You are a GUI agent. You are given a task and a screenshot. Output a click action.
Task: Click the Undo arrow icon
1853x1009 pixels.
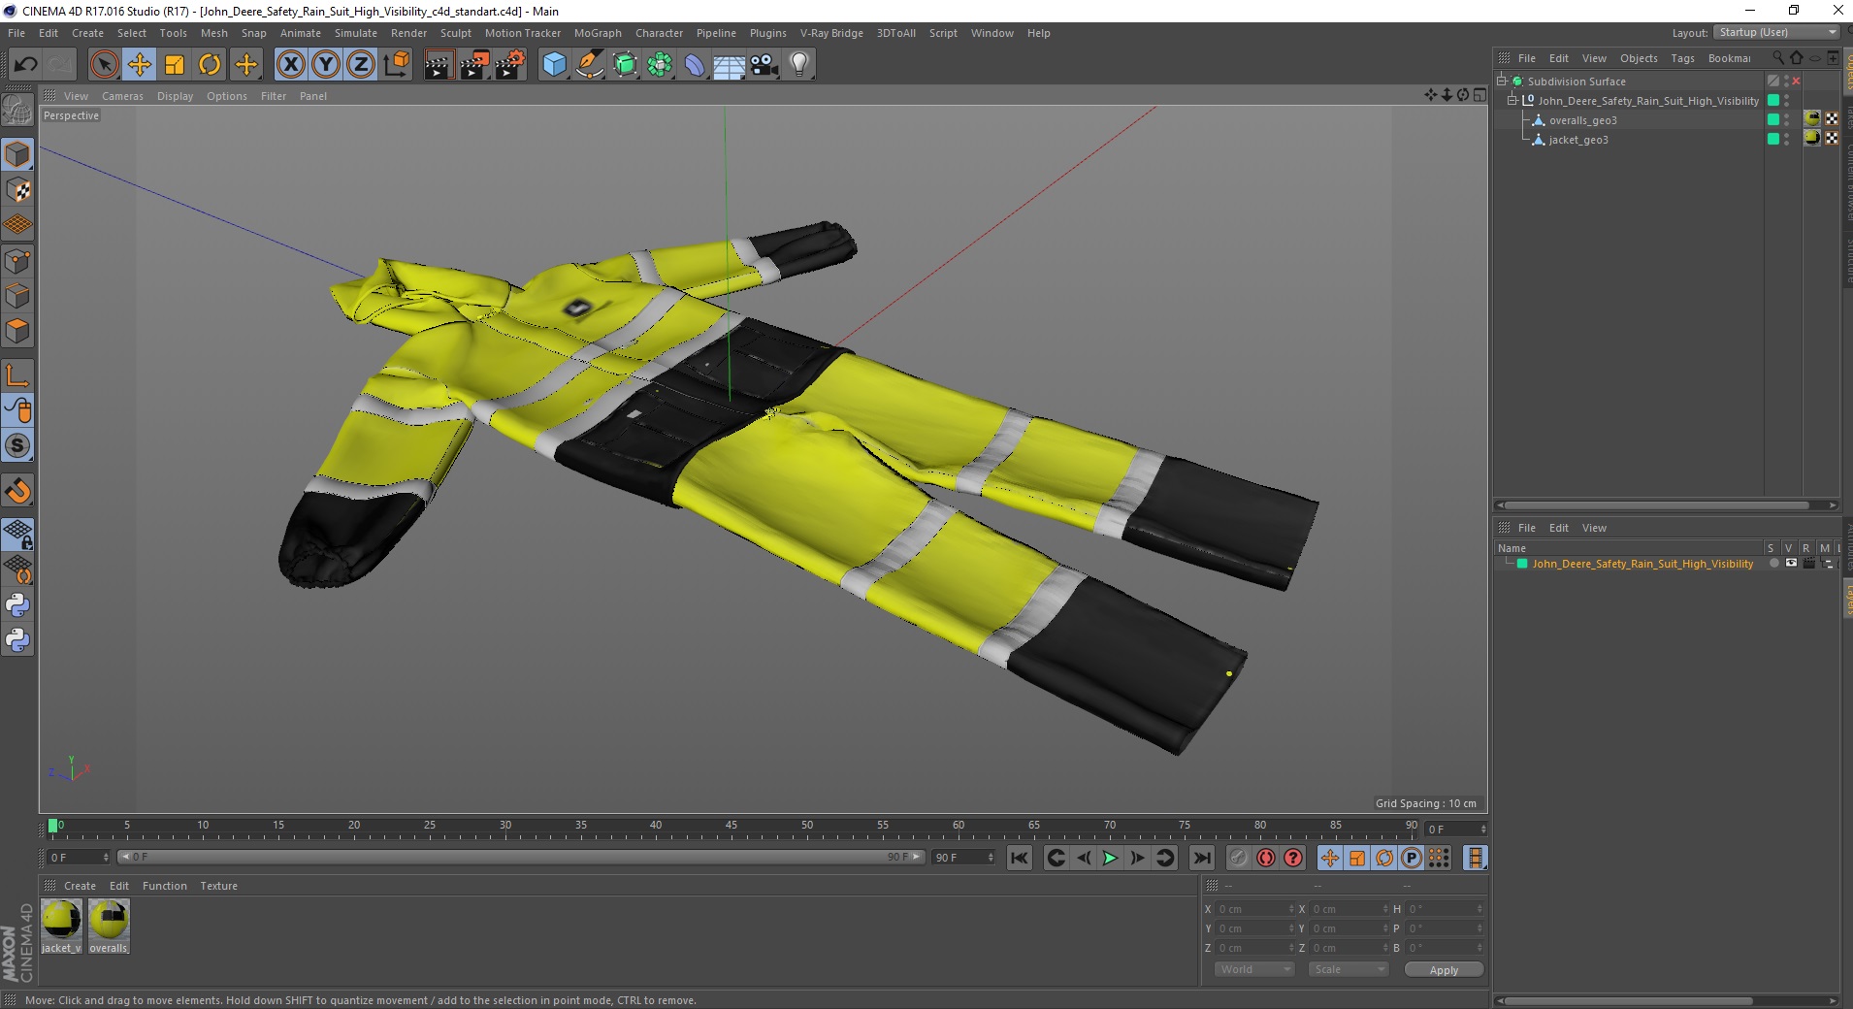coord(25,65)
